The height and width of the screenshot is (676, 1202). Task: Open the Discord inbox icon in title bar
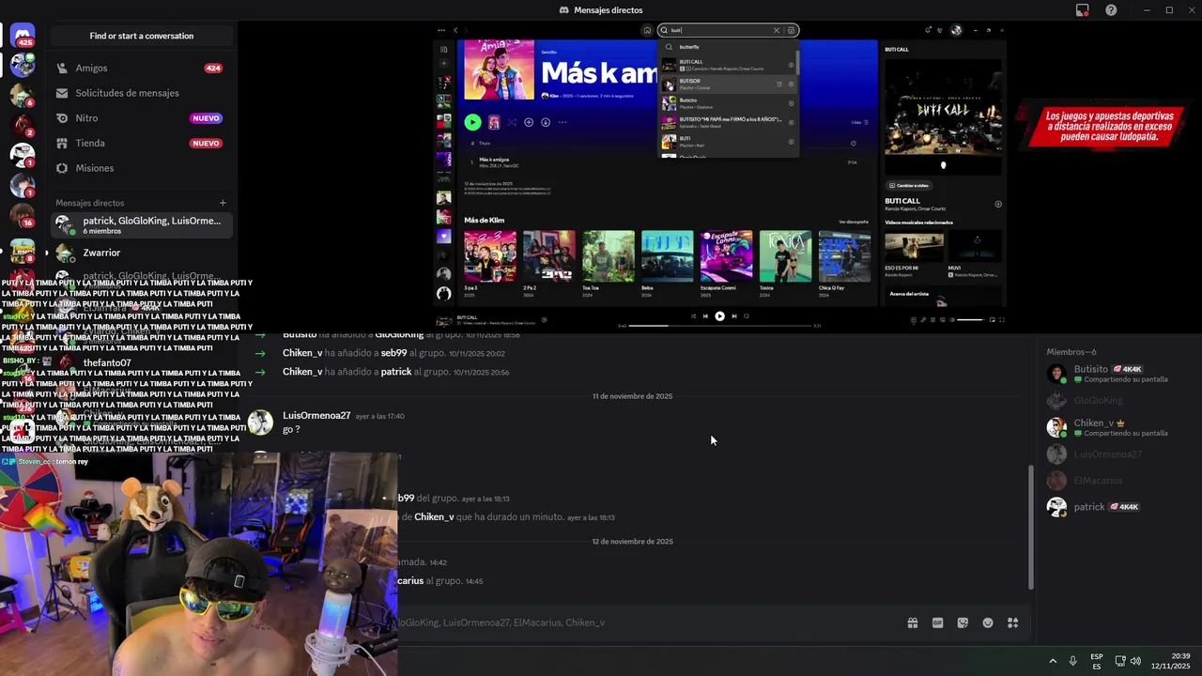[x=1083, y=10]
